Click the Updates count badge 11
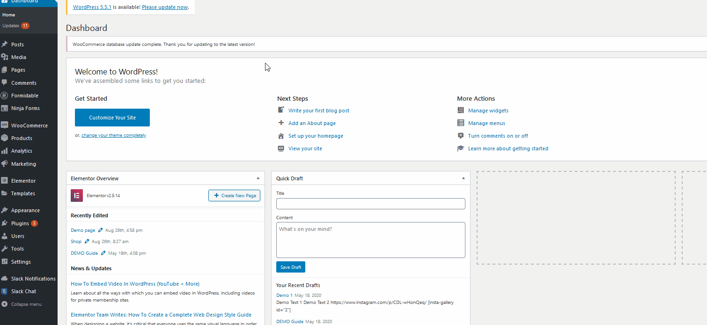This screenshot has height=325, width=707. (25, 26)
